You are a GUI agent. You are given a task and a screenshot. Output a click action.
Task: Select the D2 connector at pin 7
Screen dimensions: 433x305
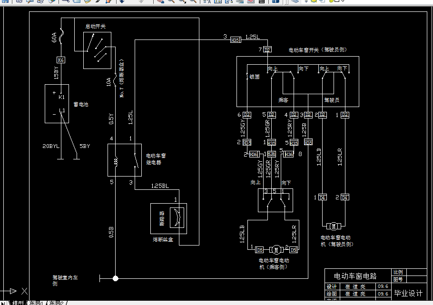(267, 50)
